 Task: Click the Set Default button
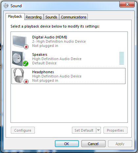point(84,130)
